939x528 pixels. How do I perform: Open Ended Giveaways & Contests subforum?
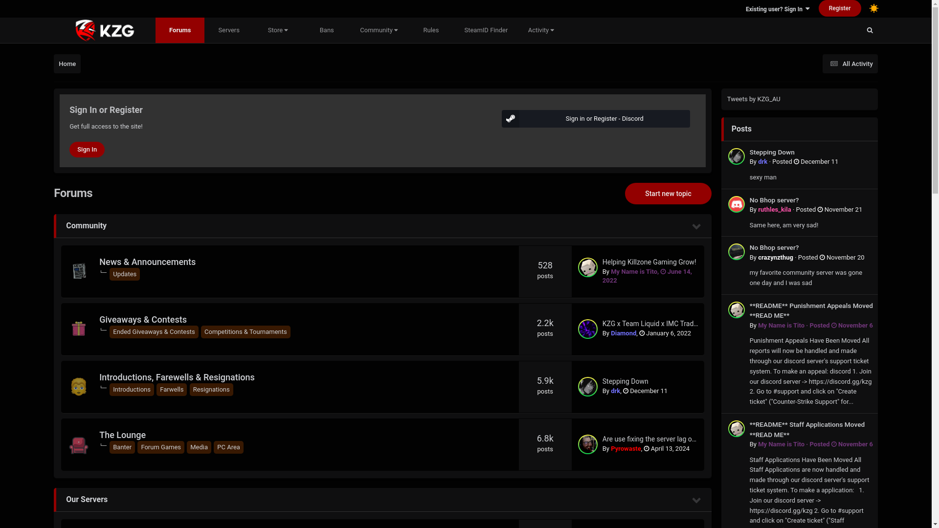[154, 332]
